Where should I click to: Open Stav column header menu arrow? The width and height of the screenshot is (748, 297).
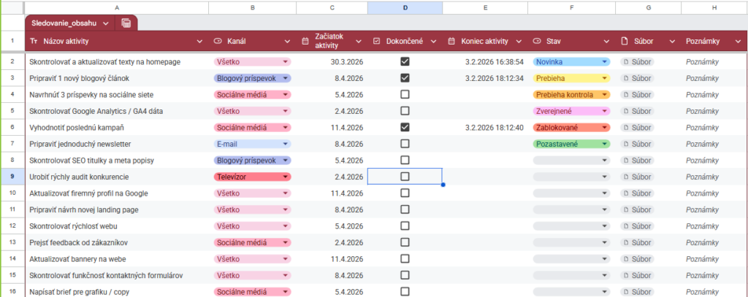coord(606,42)
